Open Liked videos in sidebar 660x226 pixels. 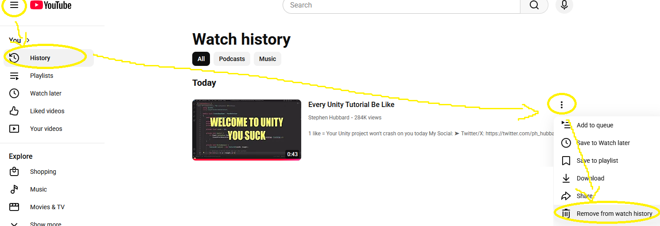(x=49, y=111)
